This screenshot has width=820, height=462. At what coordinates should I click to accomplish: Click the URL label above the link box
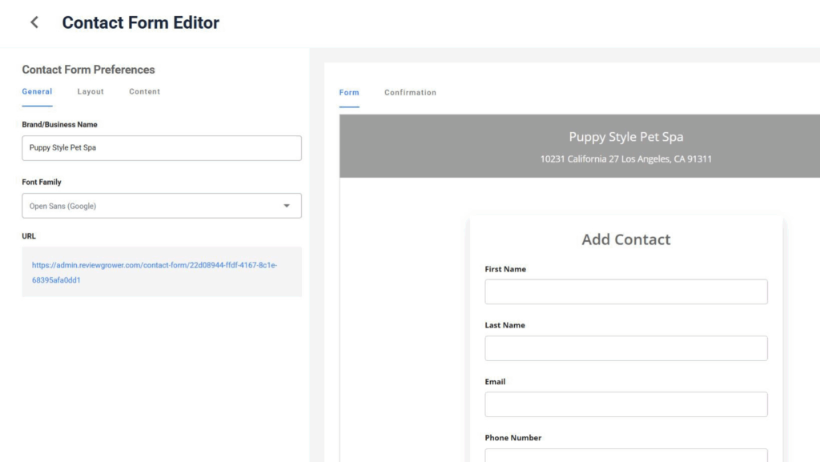[29, 236]
